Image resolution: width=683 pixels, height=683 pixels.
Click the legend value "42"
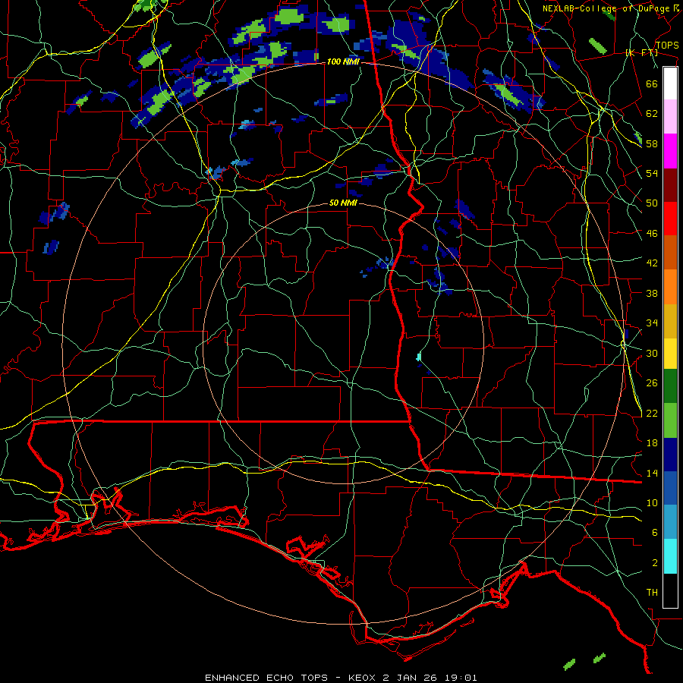pos(652,263)
